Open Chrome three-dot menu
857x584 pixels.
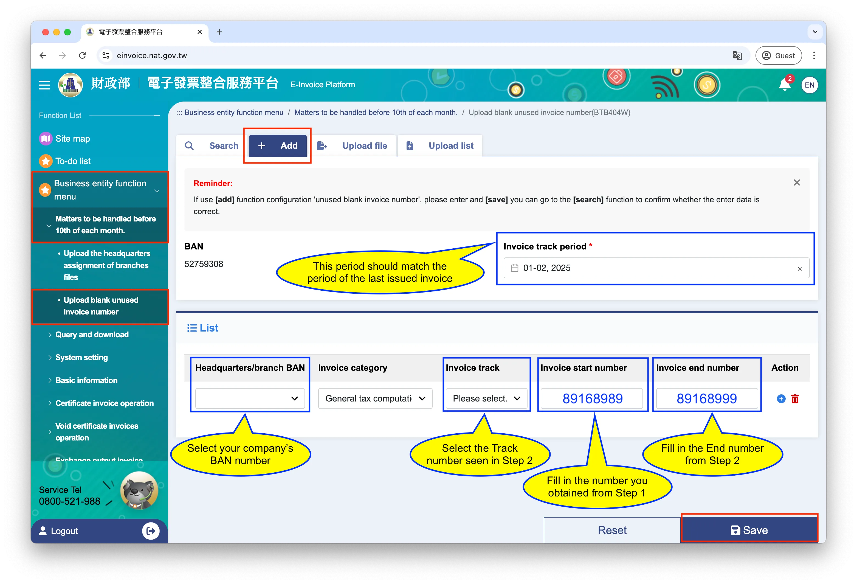[x=814, y=55]
